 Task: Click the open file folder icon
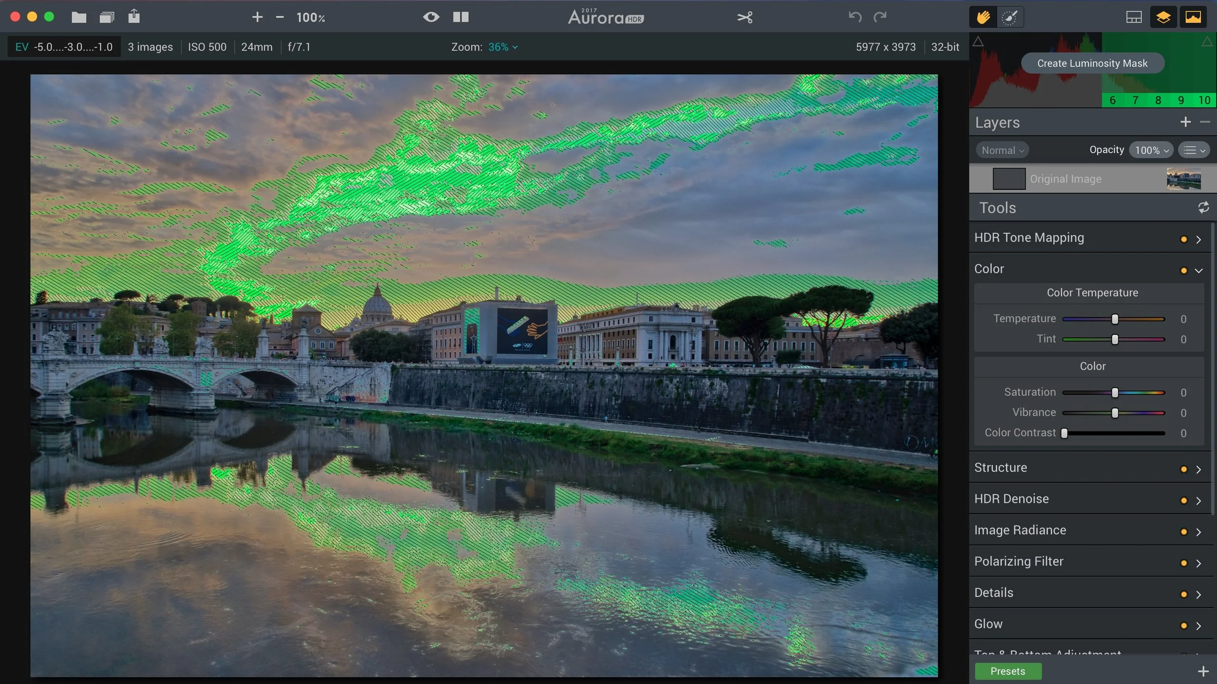click(x=79, y=18)
